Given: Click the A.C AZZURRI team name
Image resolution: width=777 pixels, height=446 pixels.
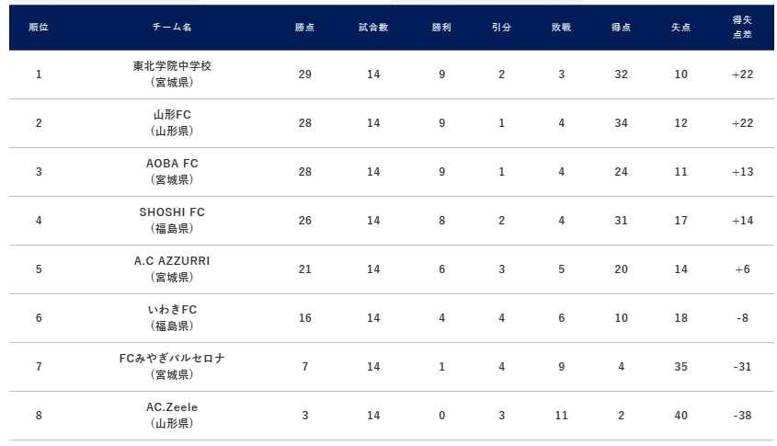Looking at the screenshot, I should coord(172,261).
